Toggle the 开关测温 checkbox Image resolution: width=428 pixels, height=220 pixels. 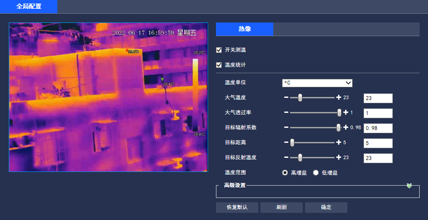click(219, 50)
